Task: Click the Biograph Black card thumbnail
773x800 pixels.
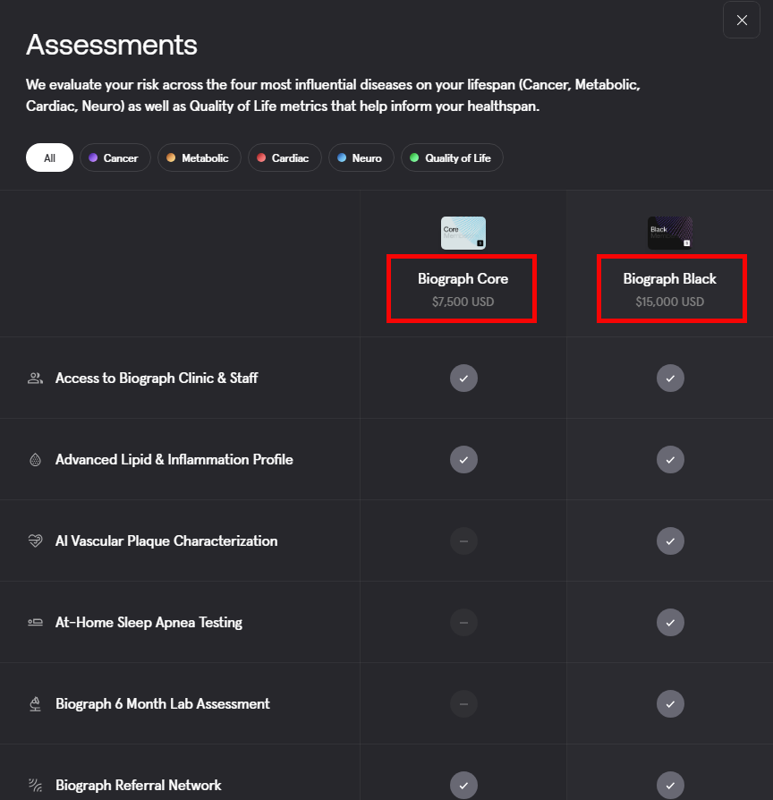Action: point(670,234)
